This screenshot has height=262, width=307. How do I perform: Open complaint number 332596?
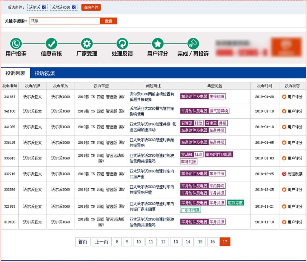[x=10, y=189]
